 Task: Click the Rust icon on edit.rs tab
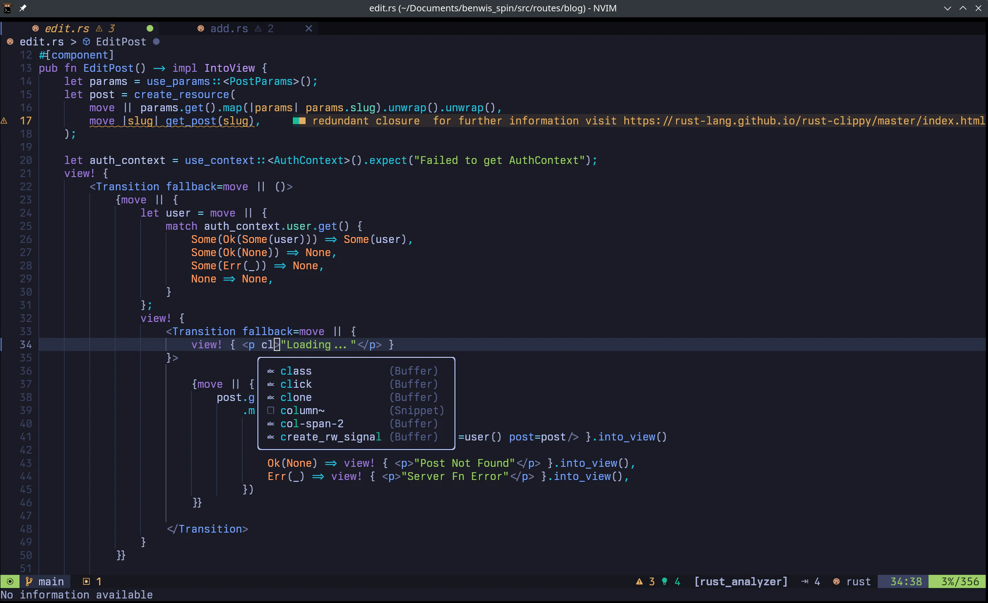(35, 29)
